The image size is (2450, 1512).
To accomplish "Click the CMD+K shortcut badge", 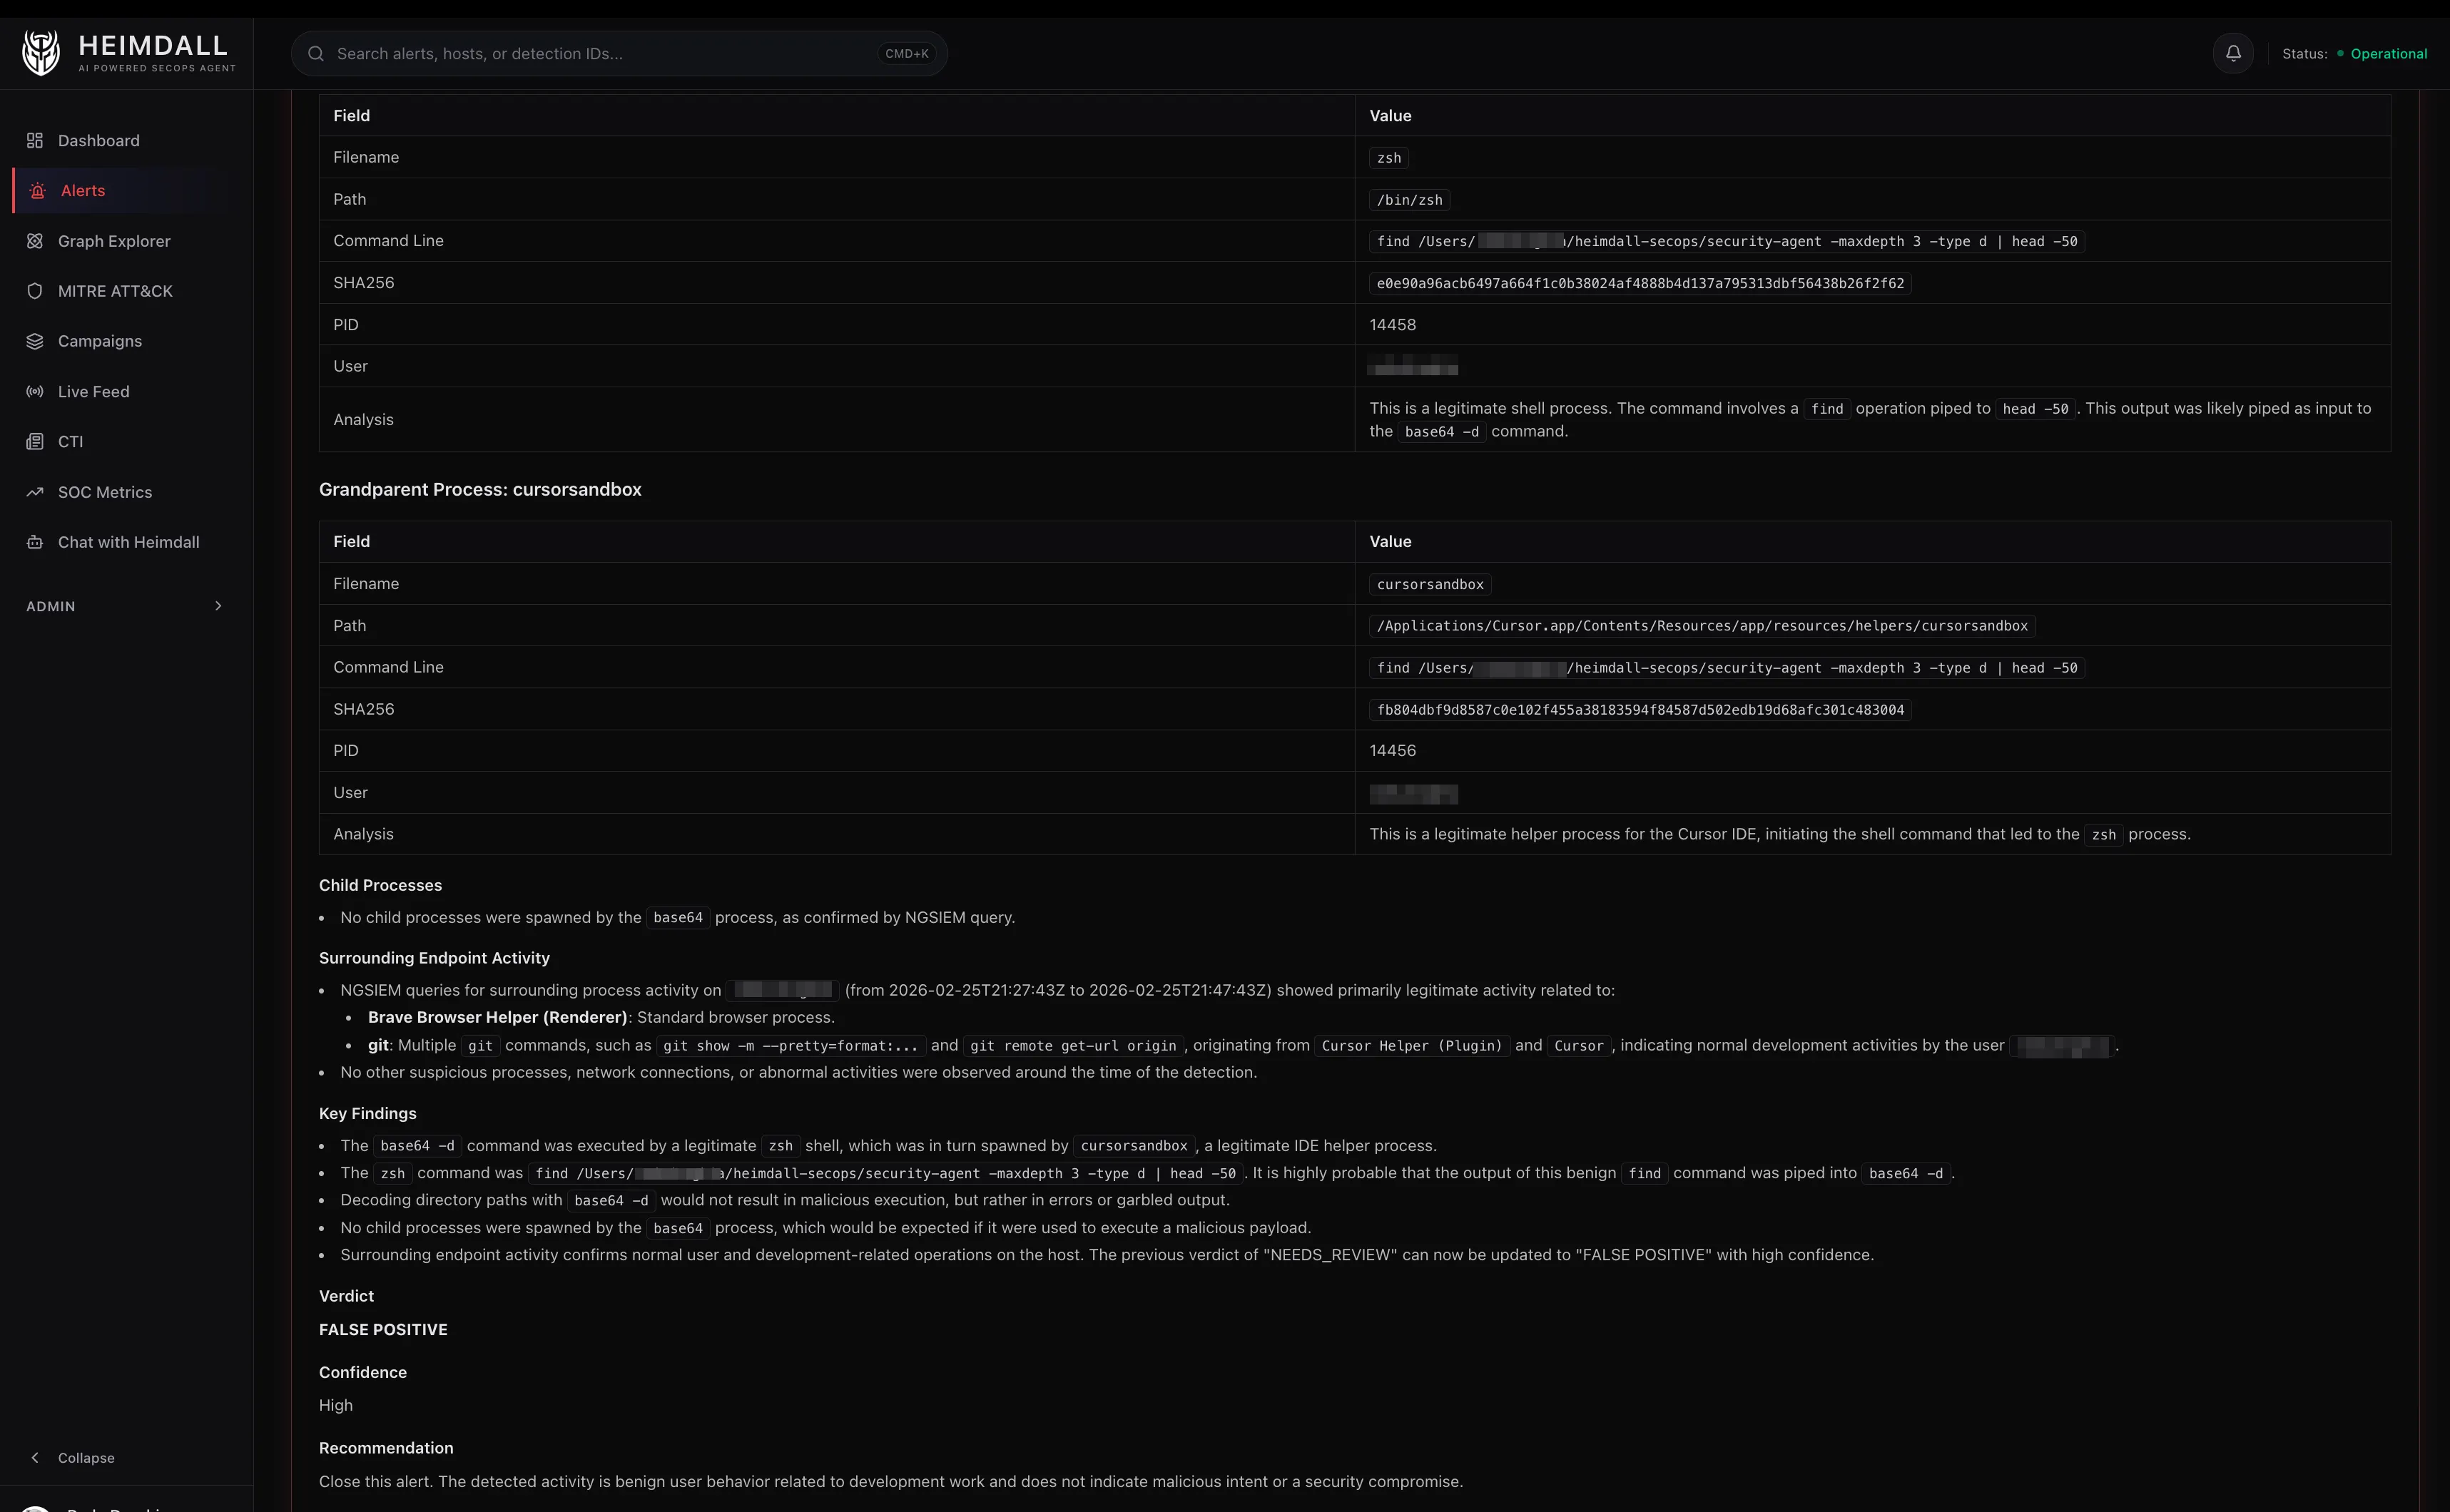I will [906, 54].
